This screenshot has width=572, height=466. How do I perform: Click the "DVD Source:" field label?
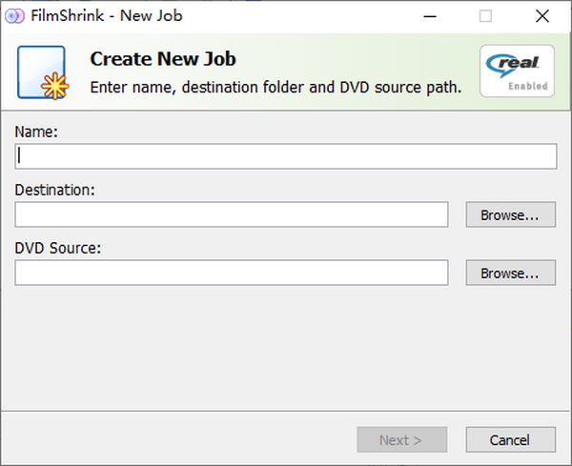[57, 248]
